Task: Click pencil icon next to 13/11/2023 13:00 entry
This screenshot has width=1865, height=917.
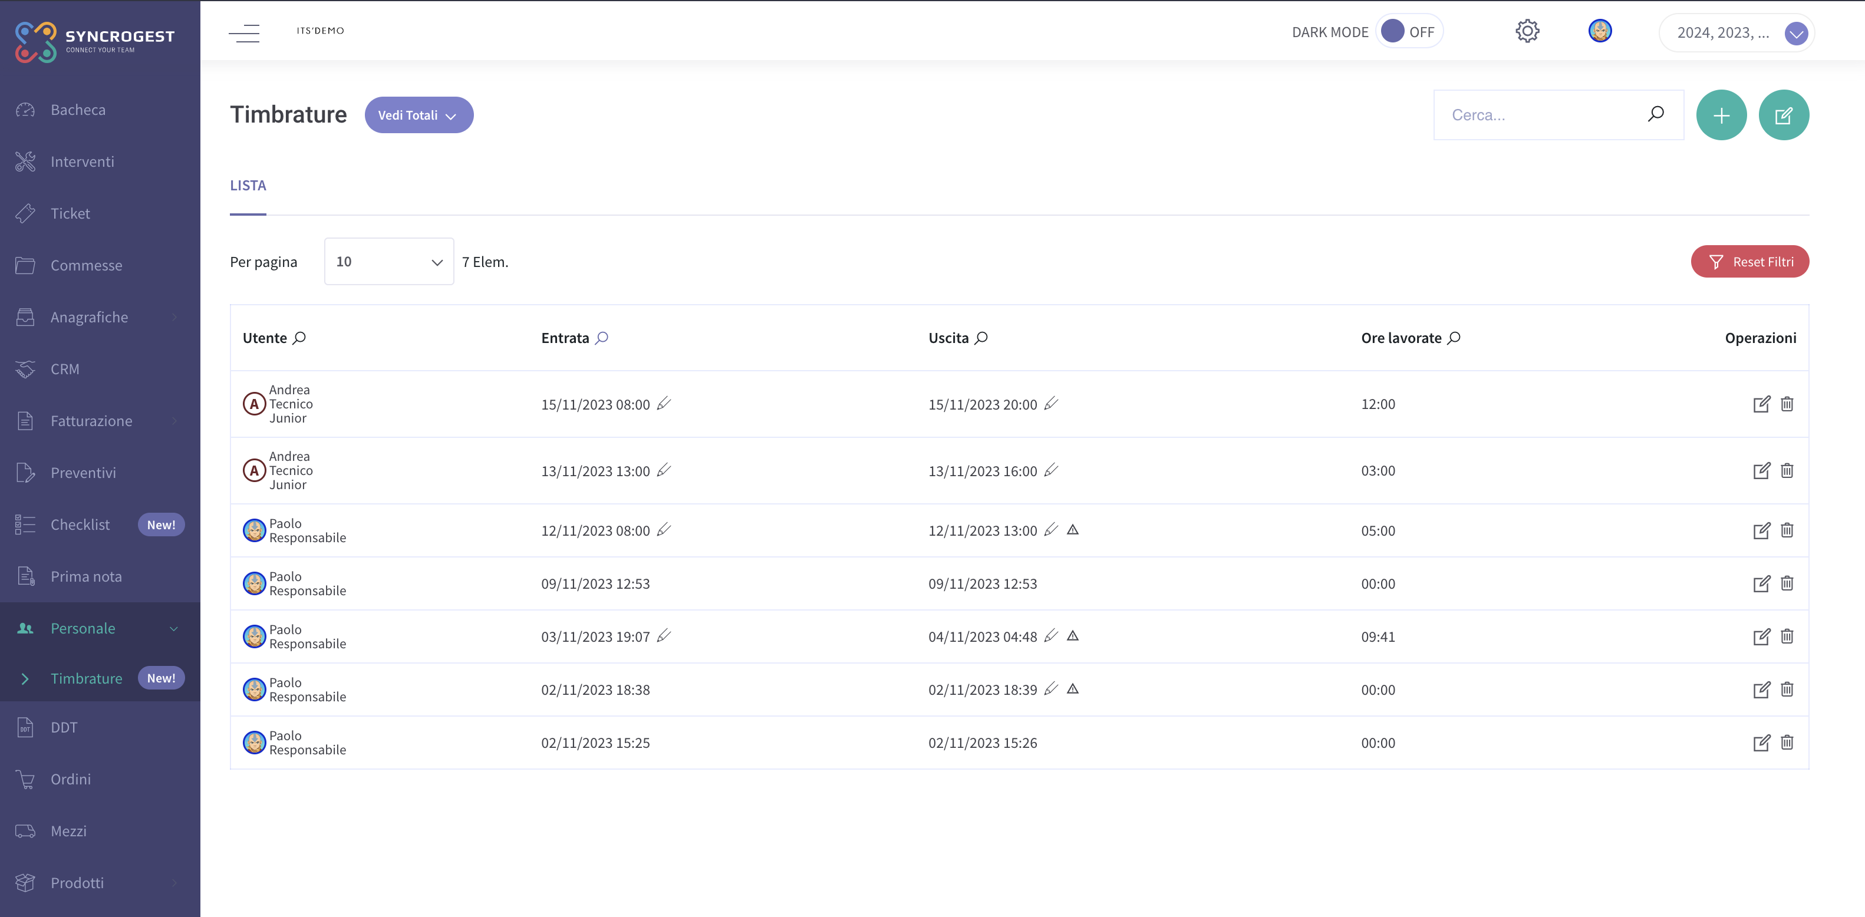Action: point(664,470)
